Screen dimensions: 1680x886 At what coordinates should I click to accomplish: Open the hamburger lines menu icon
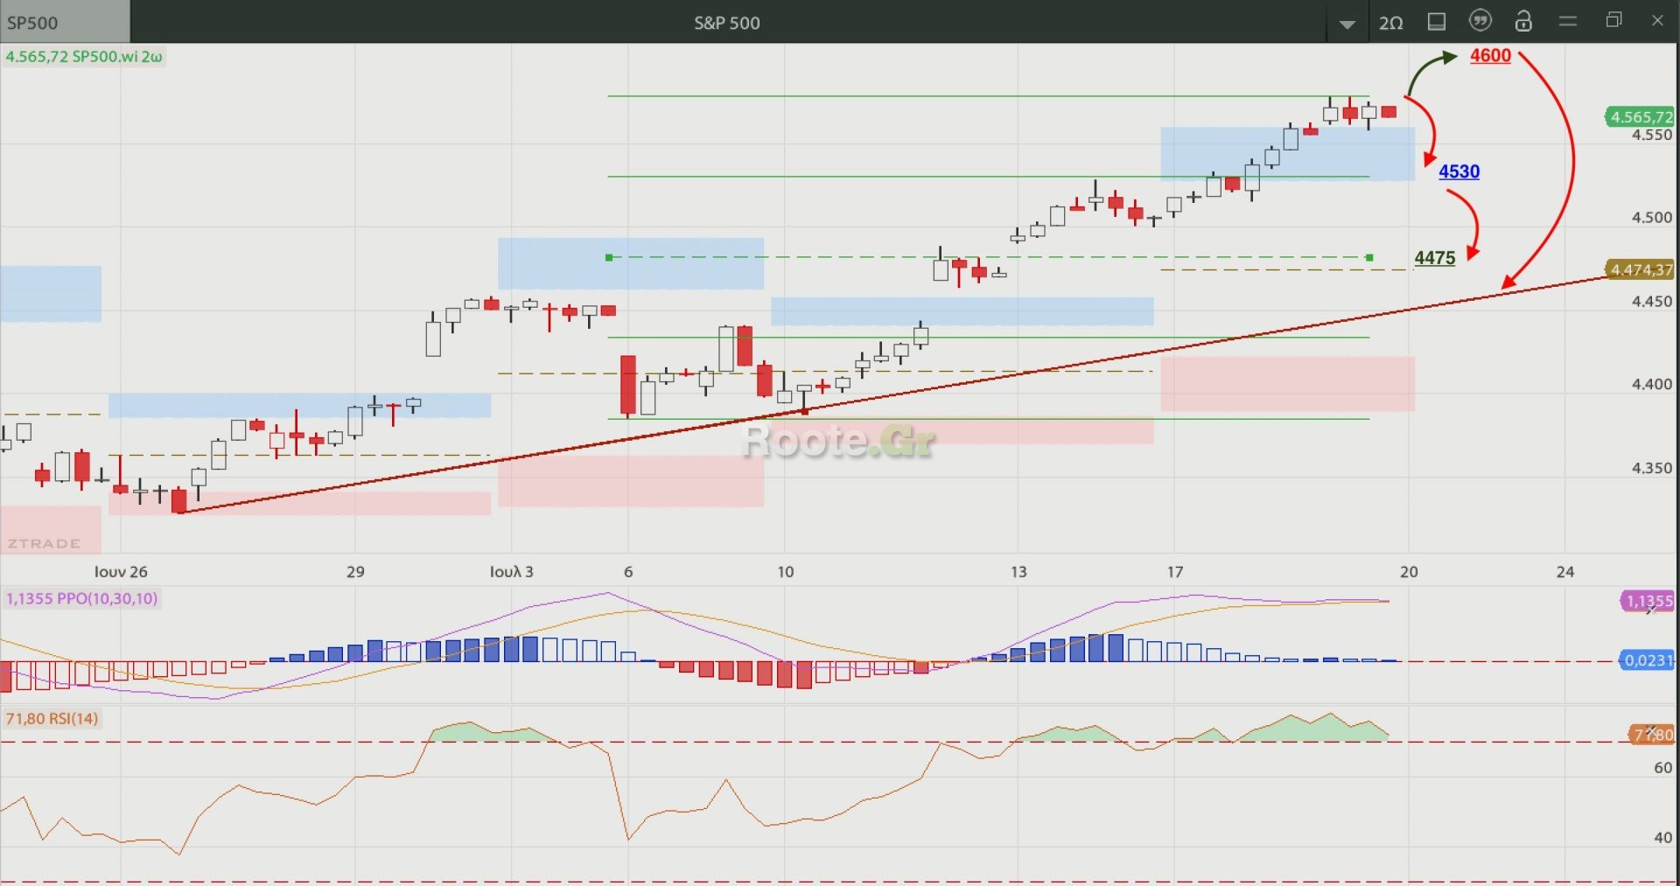tap(1568, 21)
